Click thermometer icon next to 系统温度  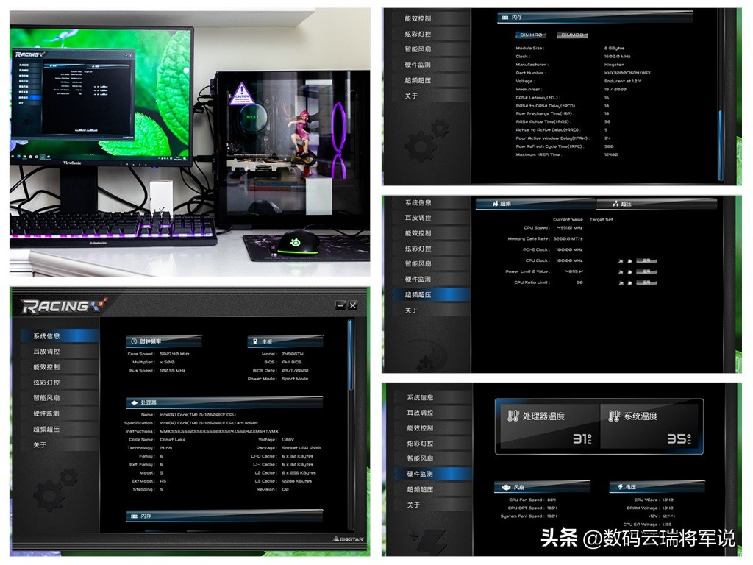614,416
